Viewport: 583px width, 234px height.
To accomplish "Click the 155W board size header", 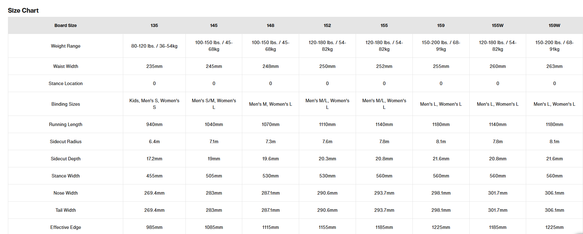I will pyautogui.click(x=498, y=25).
